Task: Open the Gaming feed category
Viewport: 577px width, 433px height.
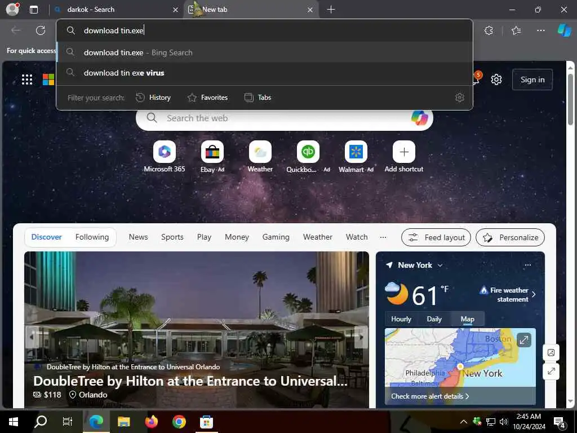Action: (x=276, y=237)
